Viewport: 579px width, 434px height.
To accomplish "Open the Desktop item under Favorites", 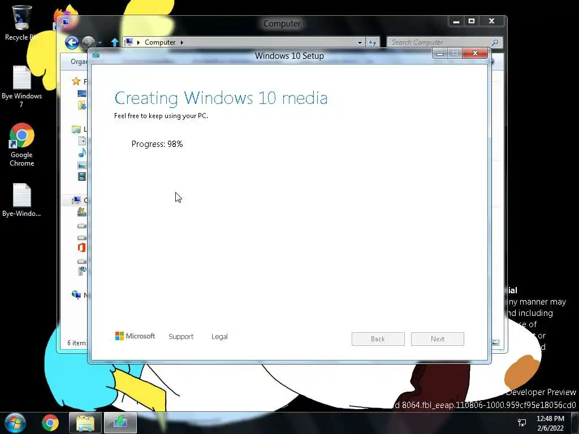I will coord(82,94).
